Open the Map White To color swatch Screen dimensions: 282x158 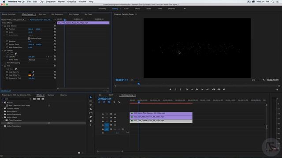click(30, 75)
